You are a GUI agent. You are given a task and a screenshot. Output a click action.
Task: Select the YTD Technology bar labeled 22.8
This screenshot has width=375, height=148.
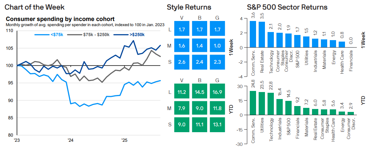271,104
